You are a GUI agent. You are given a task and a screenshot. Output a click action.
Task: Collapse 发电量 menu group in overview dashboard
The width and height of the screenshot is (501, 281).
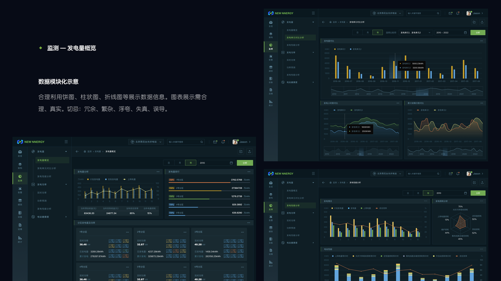pos(49,152)
